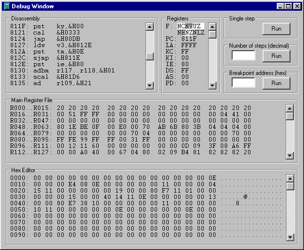Click the LA register value FFFF
Viewport: 304px width, 250px height.
(x=189, y=45)
